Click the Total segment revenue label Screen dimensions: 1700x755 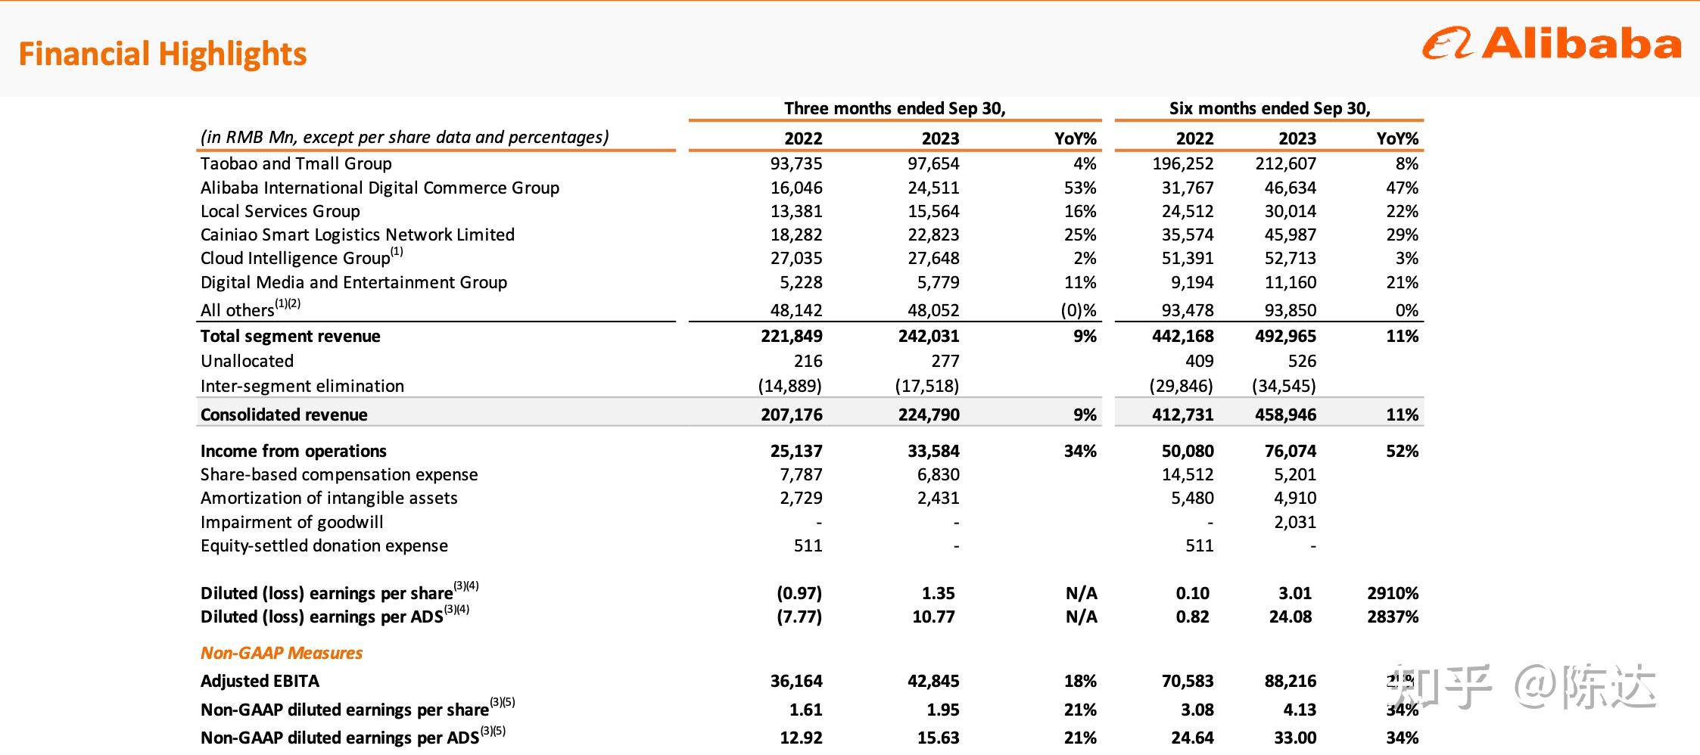[x=290, y=336]
